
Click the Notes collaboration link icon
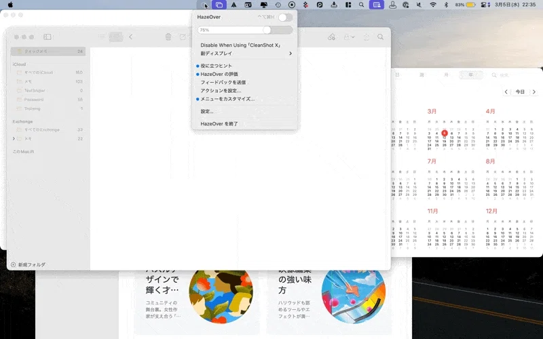click(x=331, y=37)
